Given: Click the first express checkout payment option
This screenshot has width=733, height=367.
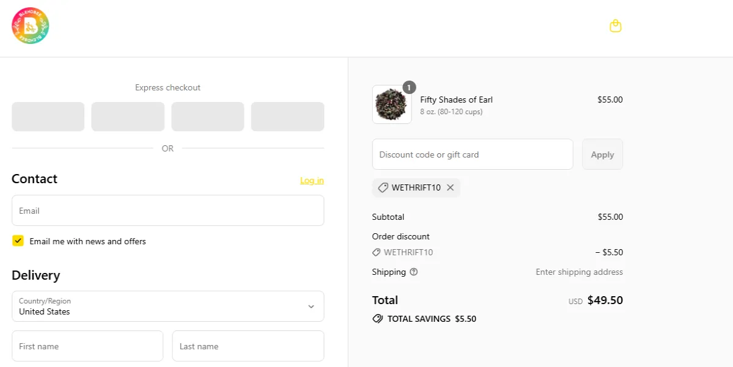Looking at the screenshot, I should click(x=48, y=116).
